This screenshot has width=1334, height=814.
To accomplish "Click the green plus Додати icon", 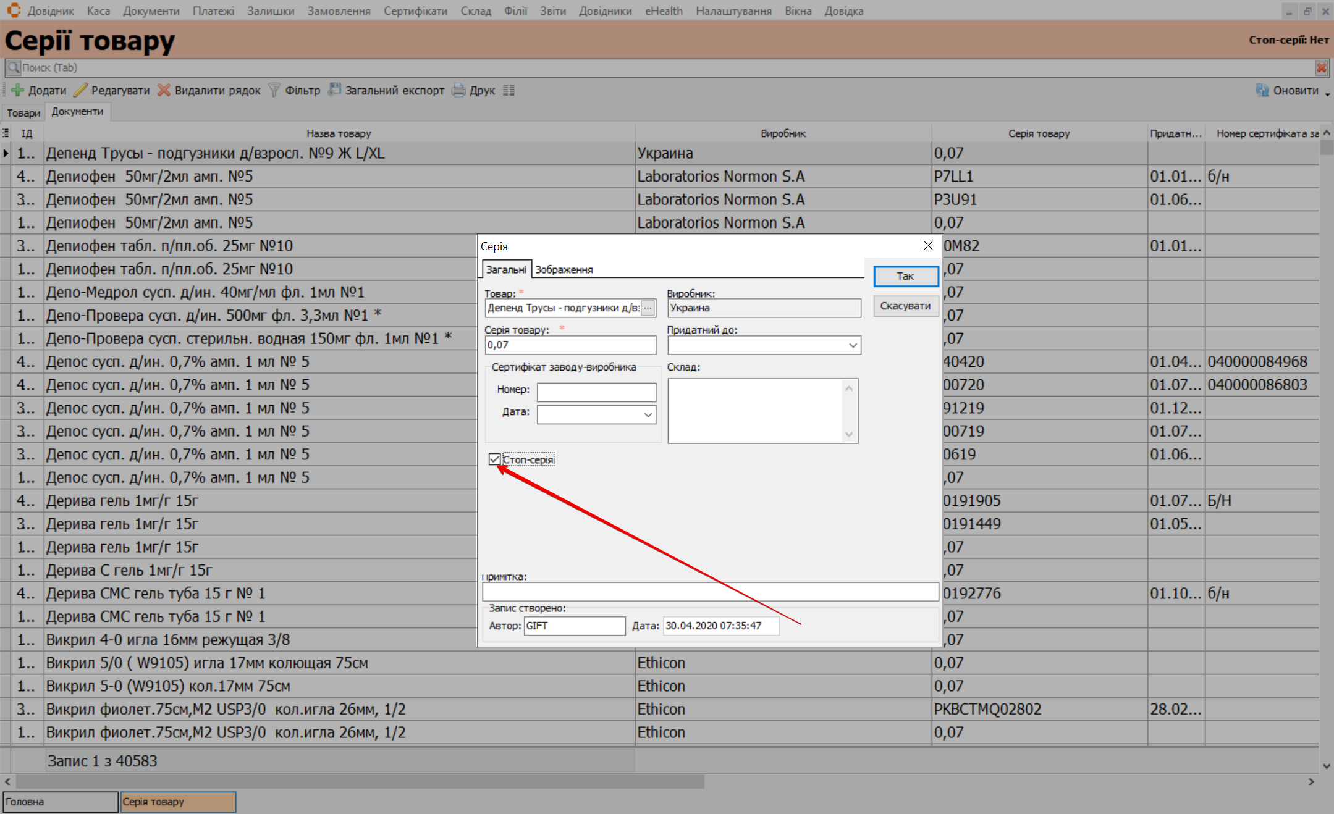I will 18,90.
